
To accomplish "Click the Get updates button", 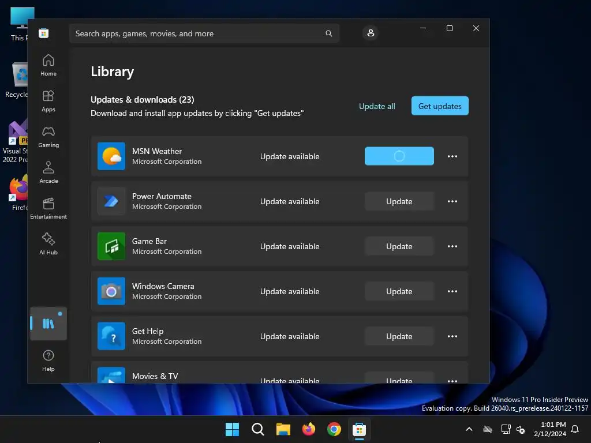I will point(440,106).
